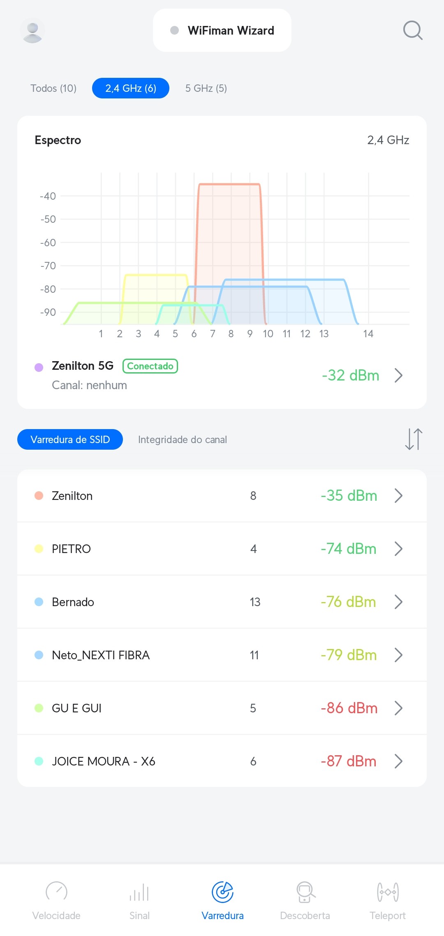
Task: Expand details for JOICE MOURA - X6
Action: 398,761
